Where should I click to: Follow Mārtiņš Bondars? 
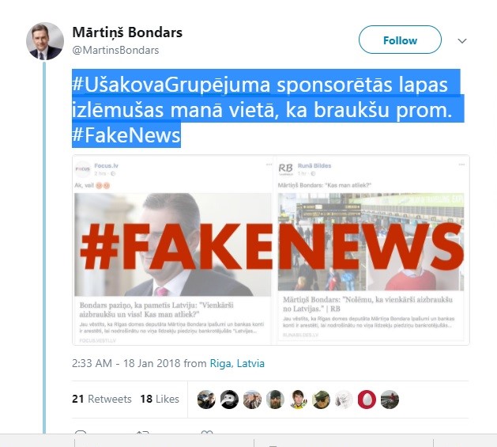click(x=400, y=40)
